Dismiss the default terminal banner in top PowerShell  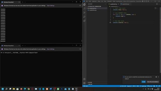[80, 6]
